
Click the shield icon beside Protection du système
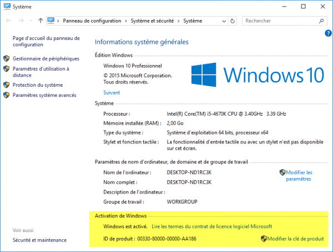point(7,85)
